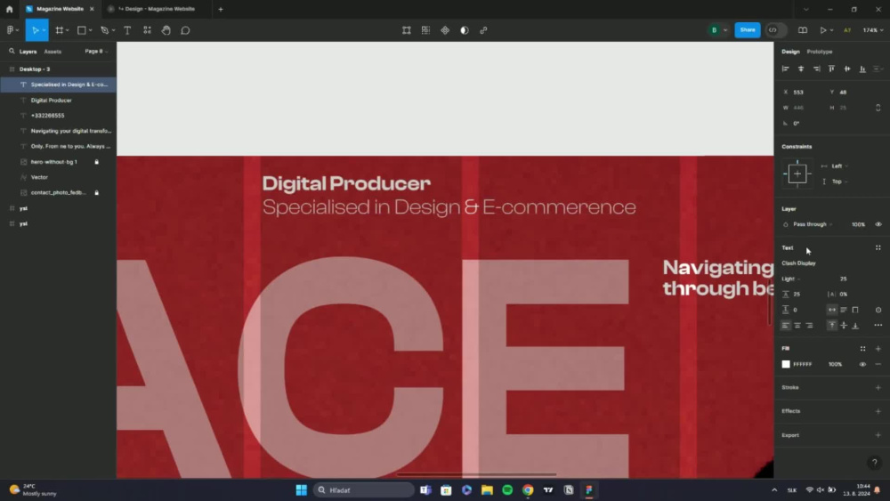Open help and resources button
The image size is (890, 501).
[874, 463]
